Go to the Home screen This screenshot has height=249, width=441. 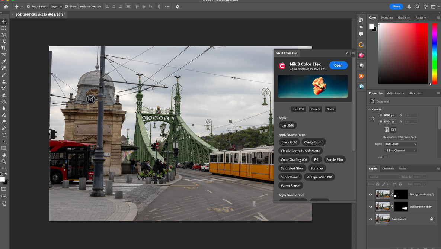6,6
